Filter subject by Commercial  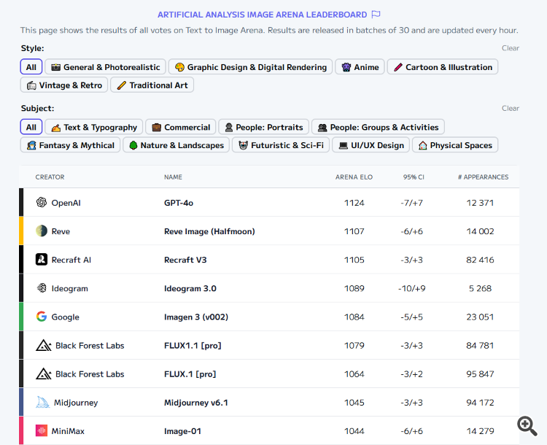click(x=181, y=127)
